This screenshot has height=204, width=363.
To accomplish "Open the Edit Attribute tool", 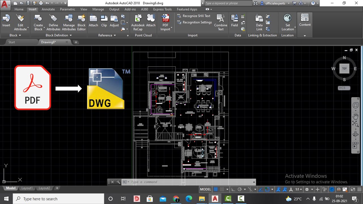I will tap(20, 23).
